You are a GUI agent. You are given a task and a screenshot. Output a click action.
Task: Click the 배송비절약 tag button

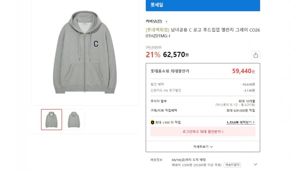pyautogui.click(x=232, y=165)
